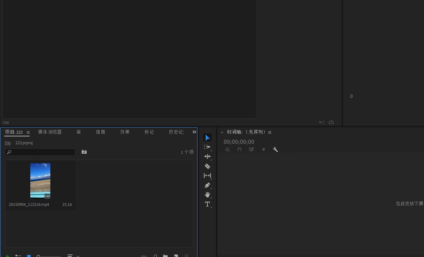Open the 项目: 222 panel menu
The width and height of the screenshot is (424, 257).
coord(28,133)
